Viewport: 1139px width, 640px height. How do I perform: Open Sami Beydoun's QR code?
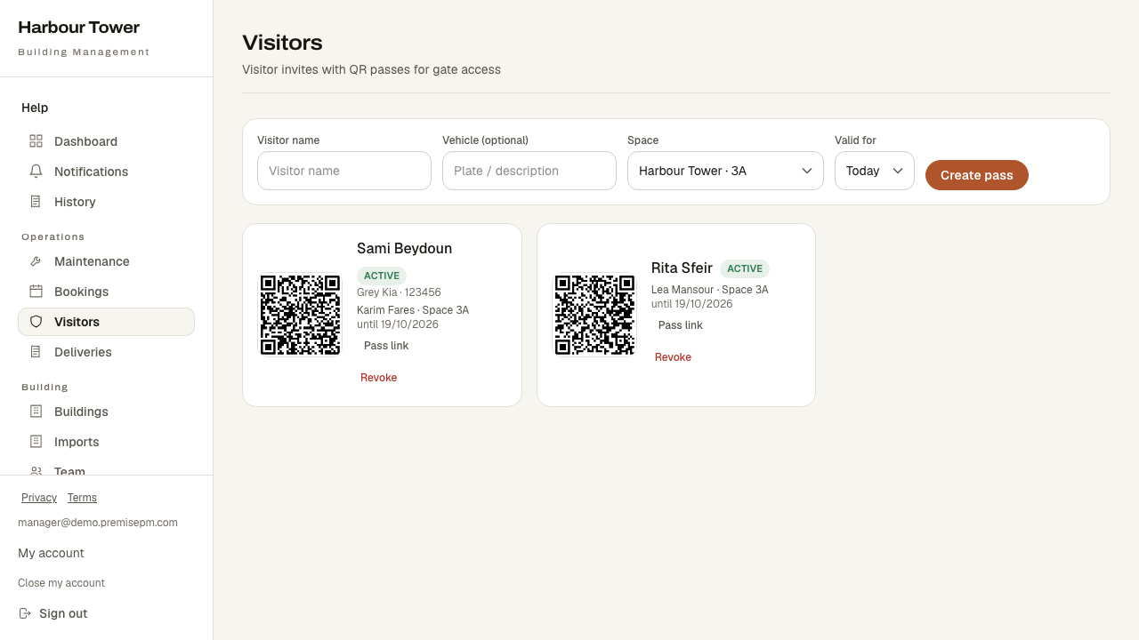[300, 315]
